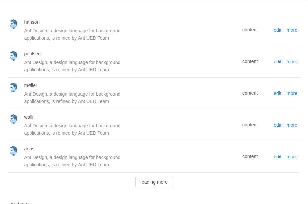Select the arias name title
The image size is (308, 204).
29,149
